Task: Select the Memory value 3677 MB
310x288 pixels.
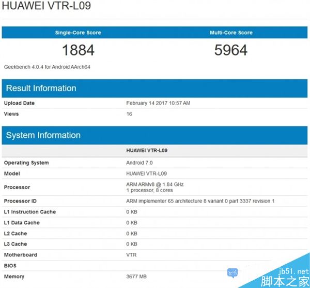Action: [136, 277]
